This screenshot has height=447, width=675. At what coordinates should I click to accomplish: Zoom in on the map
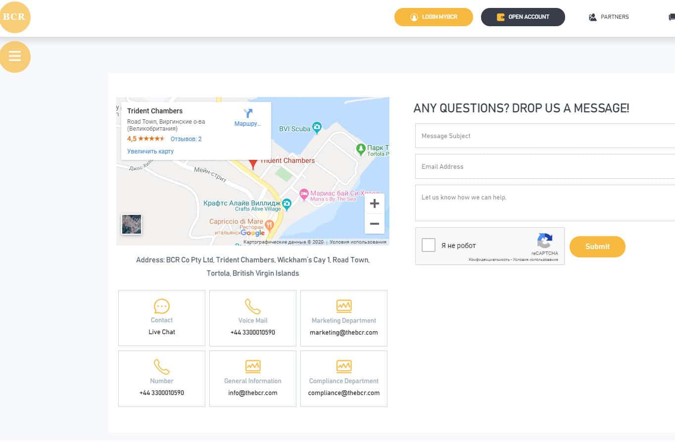tap(375, 203)
